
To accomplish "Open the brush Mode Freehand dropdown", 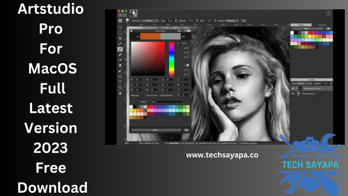I will pos(231,21).
